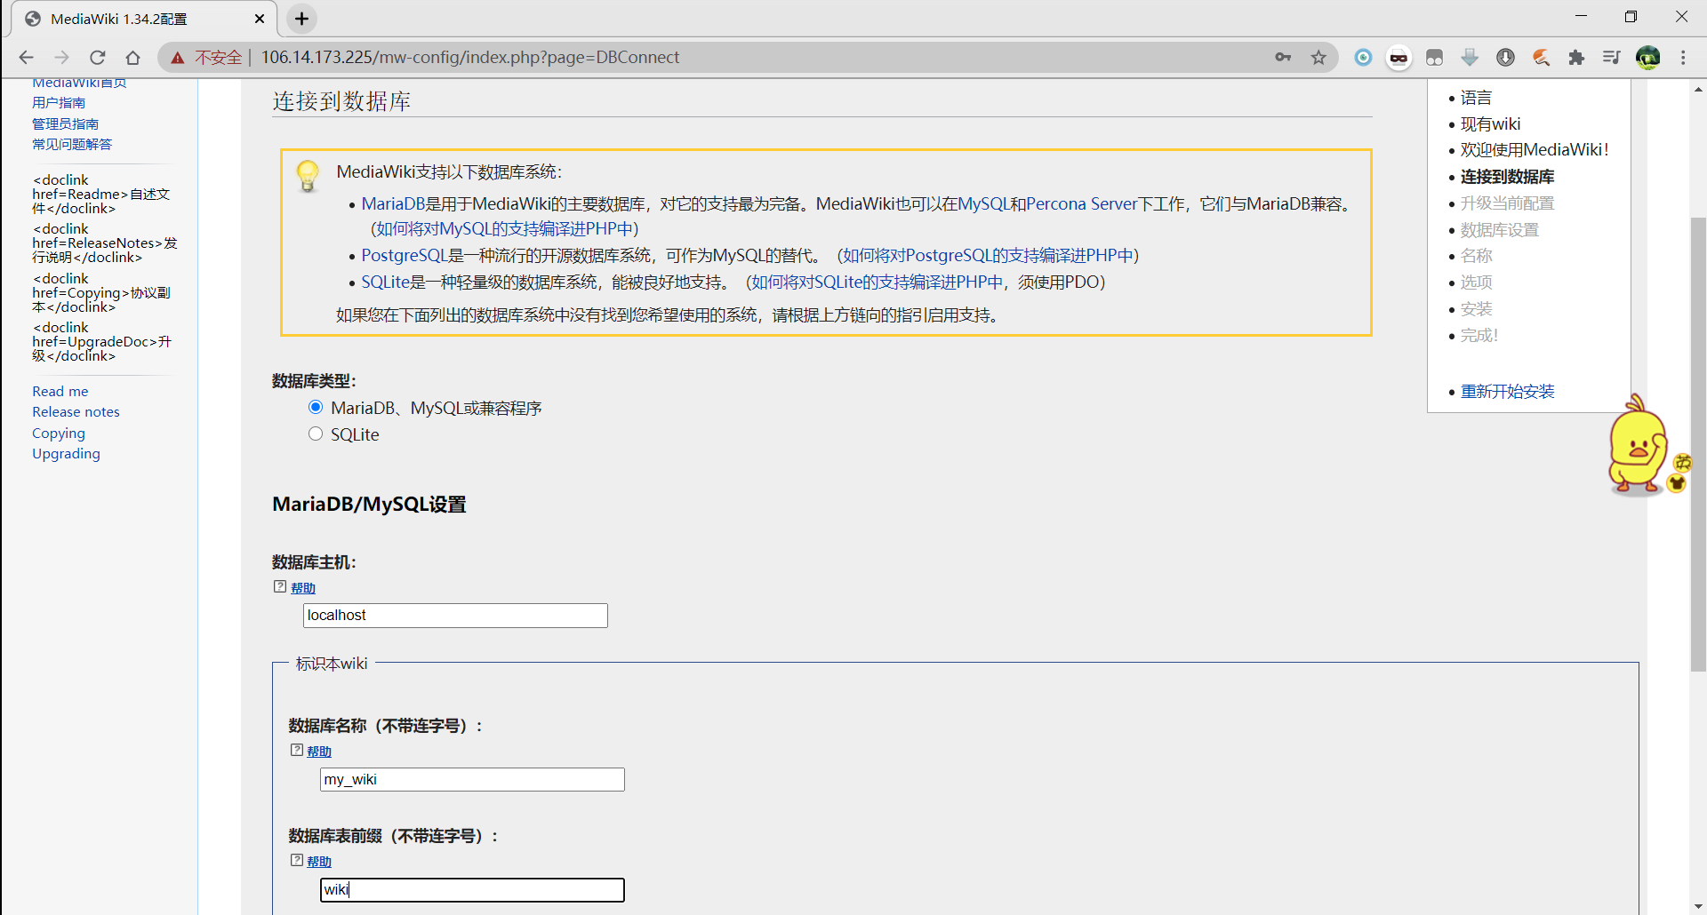
Task: Click 数据库设置 step in installer list
Action: [x=1499, y=230]
